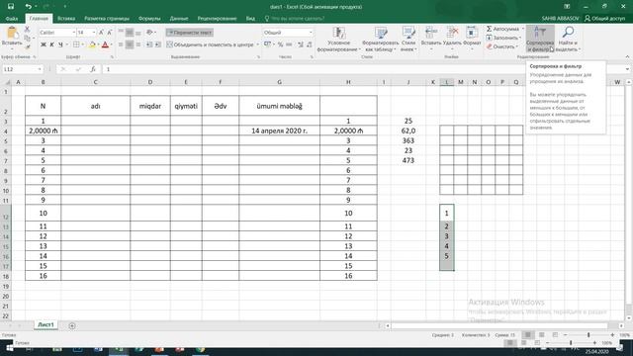Apply percent style to cells

click(280, 44)
